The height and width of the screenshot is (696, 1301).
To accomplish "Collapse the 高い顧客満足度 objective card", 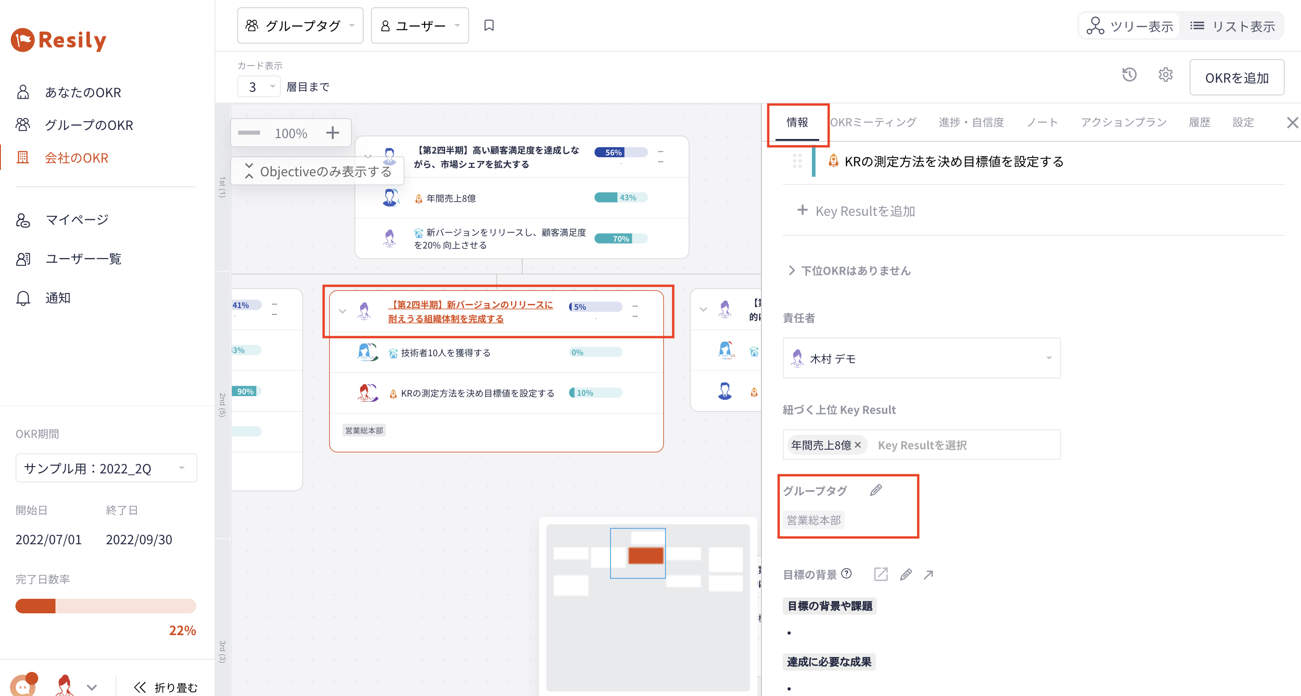I will pos(368,156).
